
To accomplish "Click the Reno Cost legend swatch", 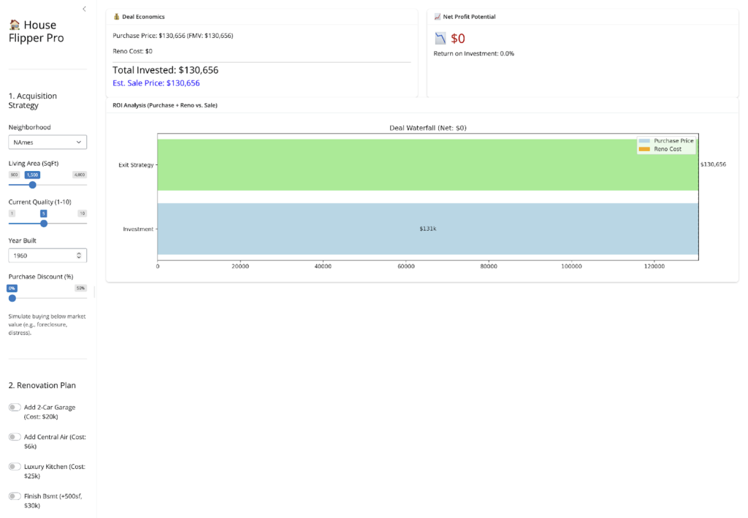I will 644,149.
